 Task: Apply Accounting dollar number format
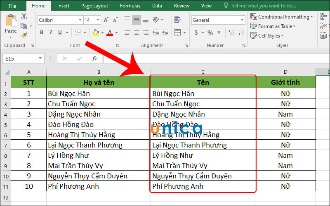tap(196, 33)
